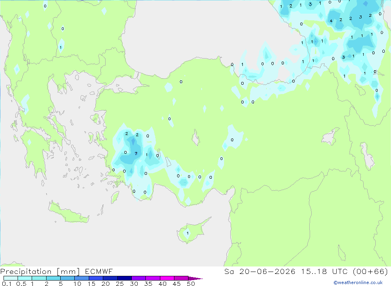The width and height of the screenshot is (391, 286).
Task: Select legend swatch between 35 and 40
Action: (x=153, y=278)
